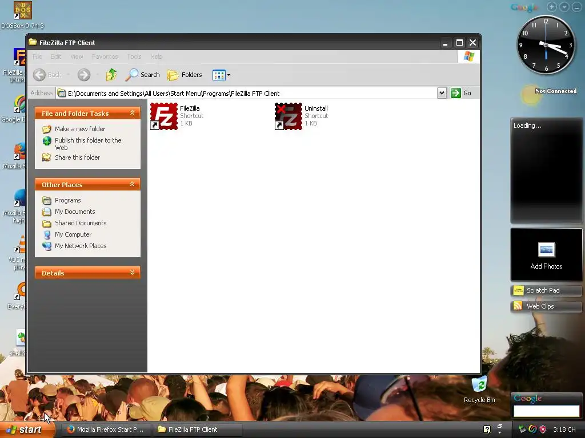585x438 pixels.
Task: Click Share this folder
Action: coord(71,157)
